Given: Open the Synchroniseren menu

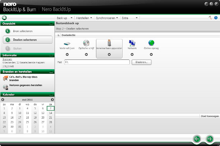Looking at the screenshot, I should coord(107,18).
